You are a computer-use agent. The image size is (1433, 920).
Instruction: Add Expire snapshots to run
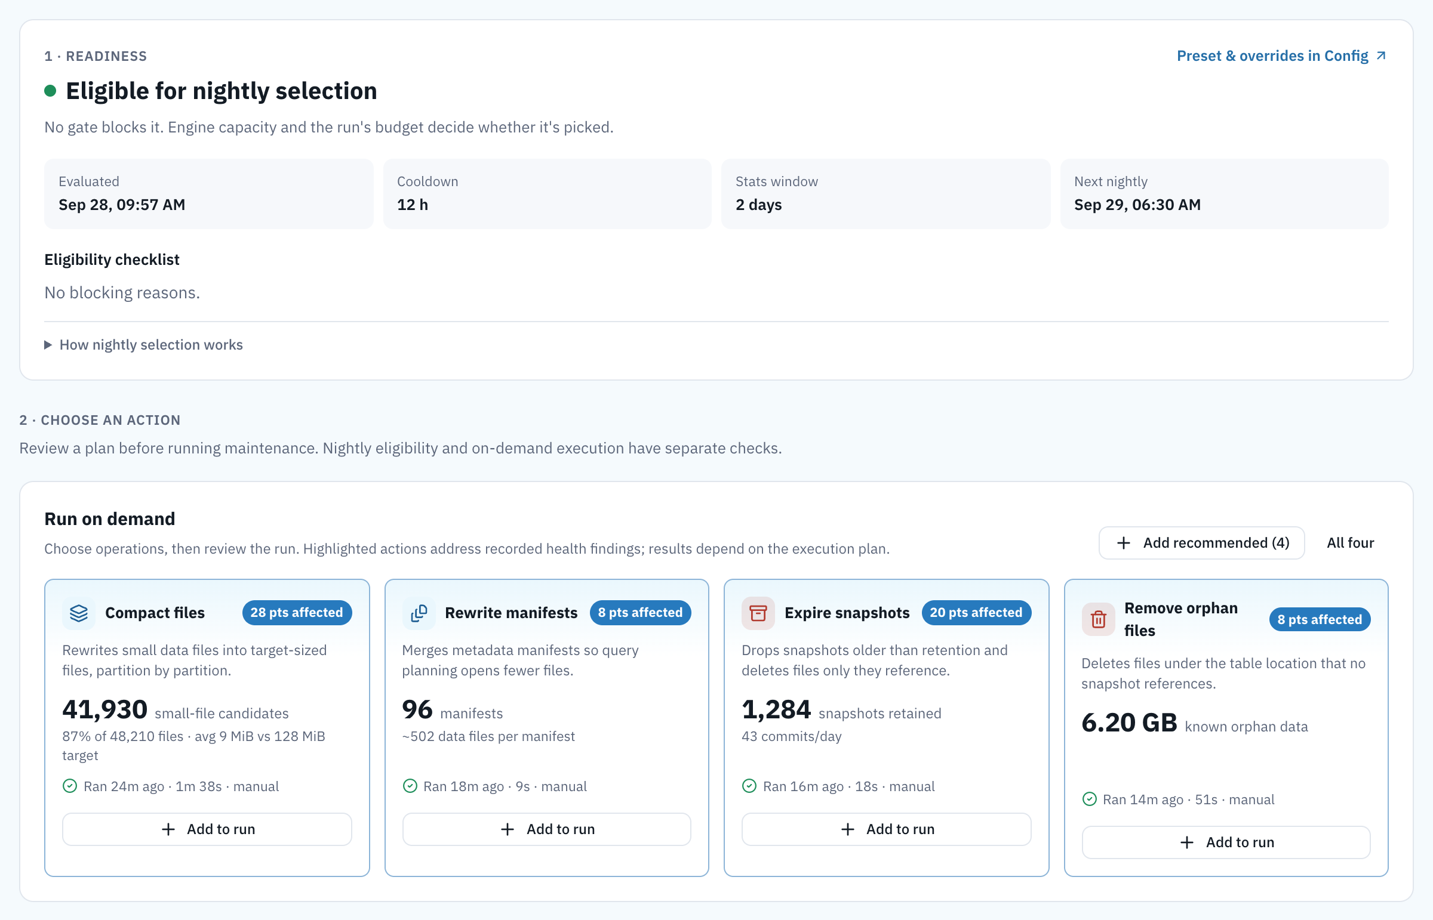(x=886, y=829)
